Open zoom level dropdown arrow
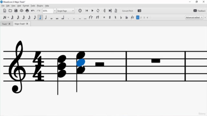Image resolution: width=207 pixels, height=116 pixels. [55, 11]
